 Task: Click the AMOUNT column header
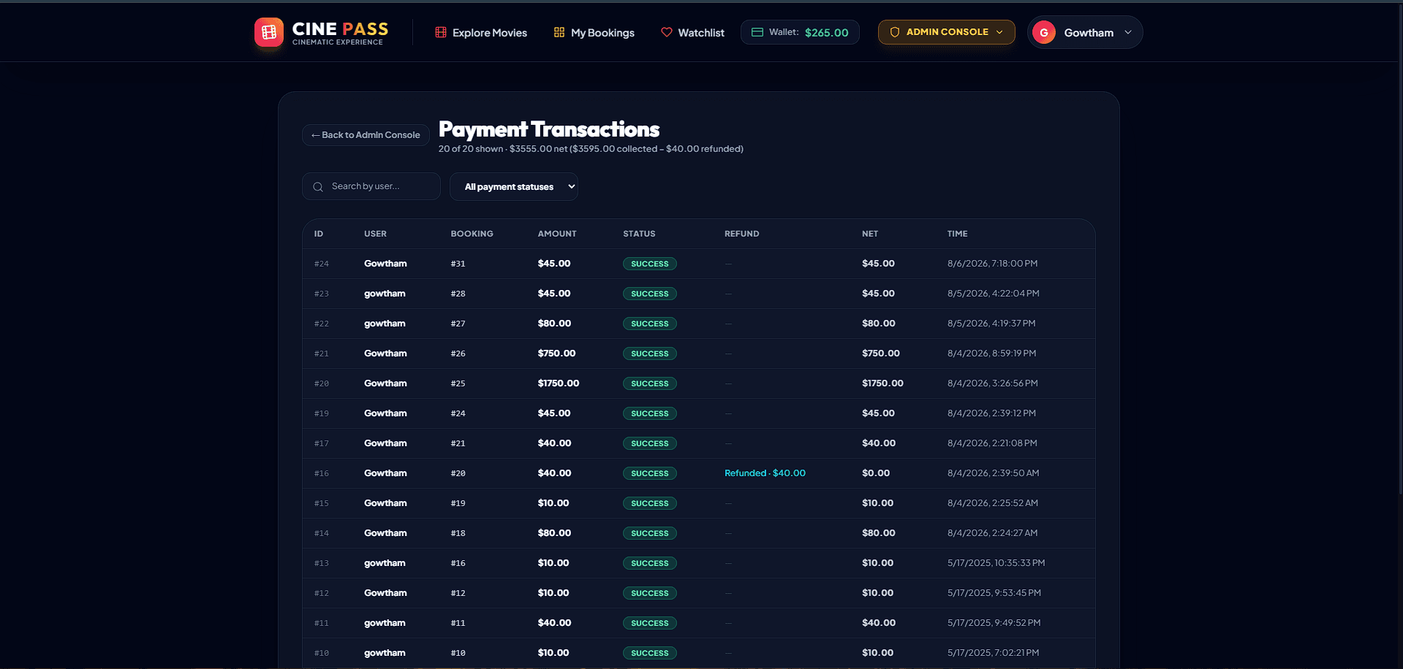[x=557, y=234]
